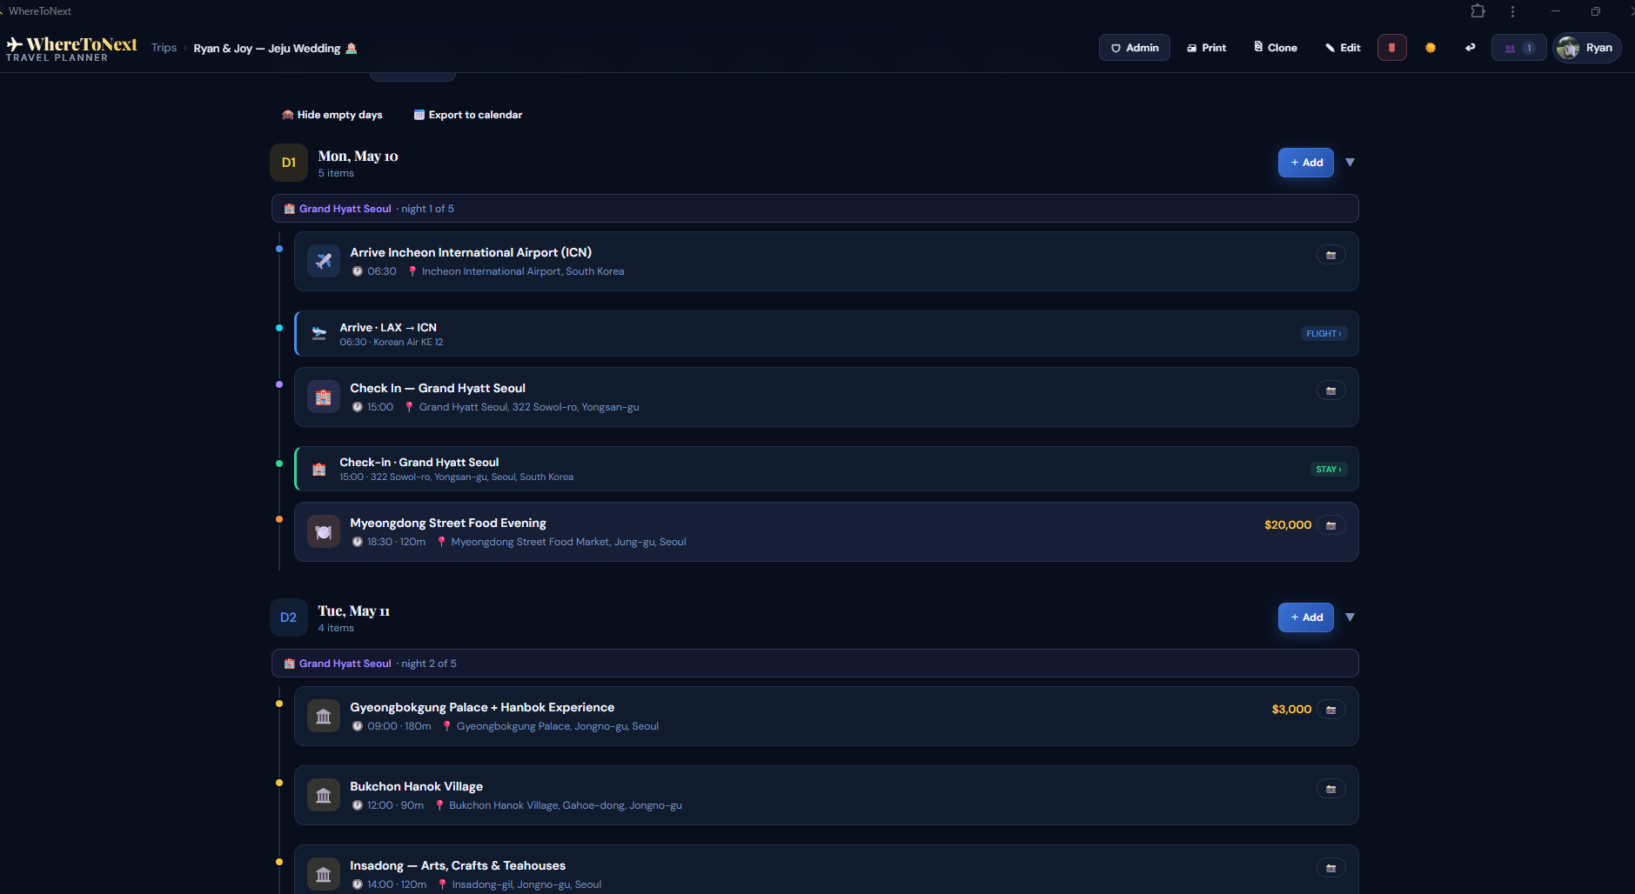Open Arrive Incheon International Airport (ICN) item
This screenshot has height=894, width=1635.
pos(826,261)
